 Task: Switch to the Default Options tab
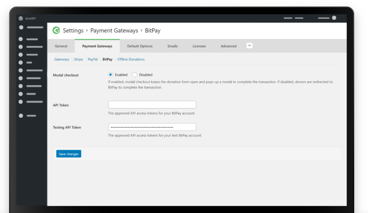tap(140, 46)
